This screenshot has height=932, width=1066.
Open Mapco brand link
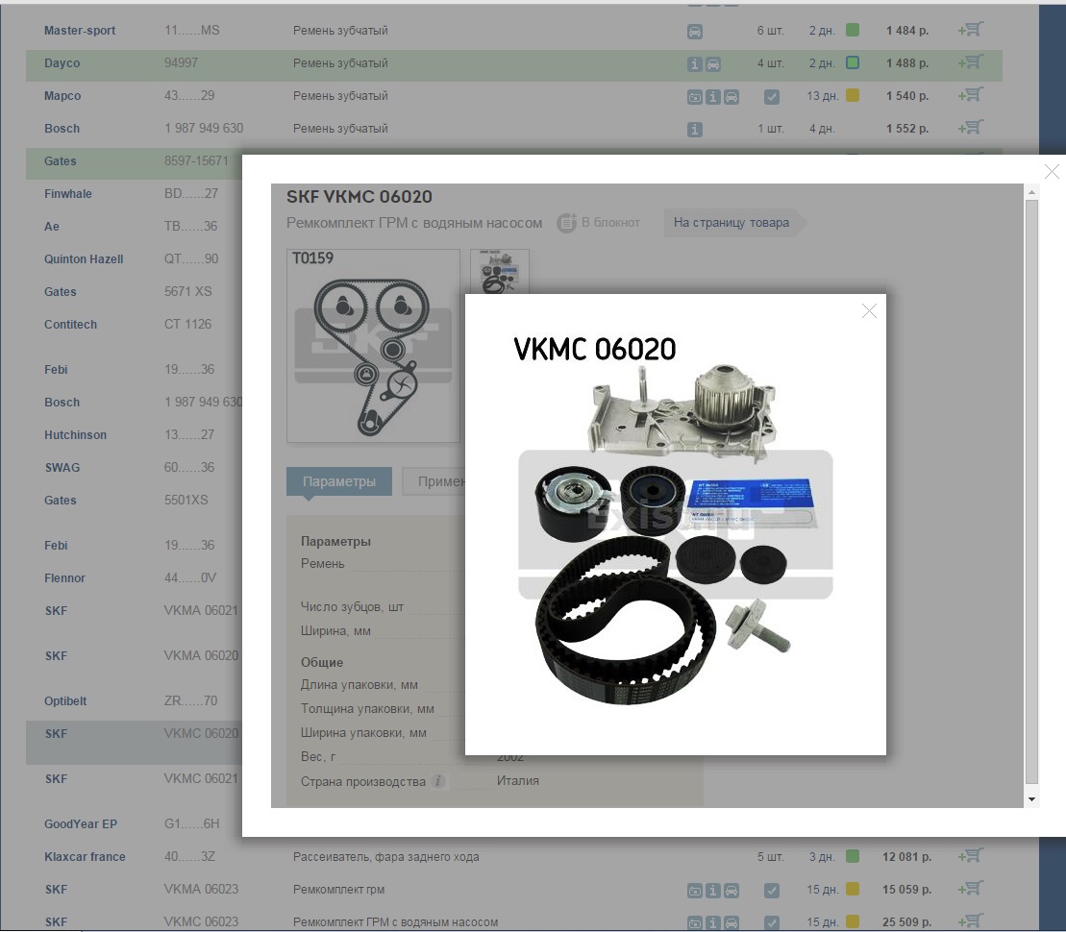coord(62,95)
